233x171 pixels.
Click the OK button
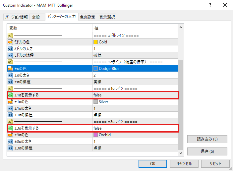[153, 164]
